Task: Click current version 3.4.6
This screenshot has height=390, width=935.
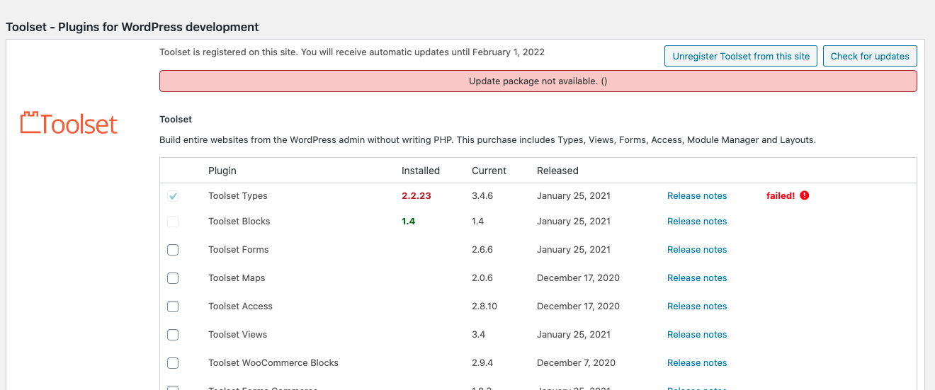Action: click(482, 195)
